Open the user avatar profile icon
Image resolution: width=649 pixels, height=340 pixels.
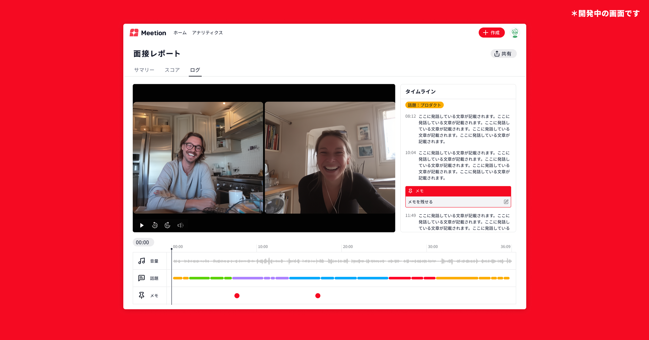[515, 33]
